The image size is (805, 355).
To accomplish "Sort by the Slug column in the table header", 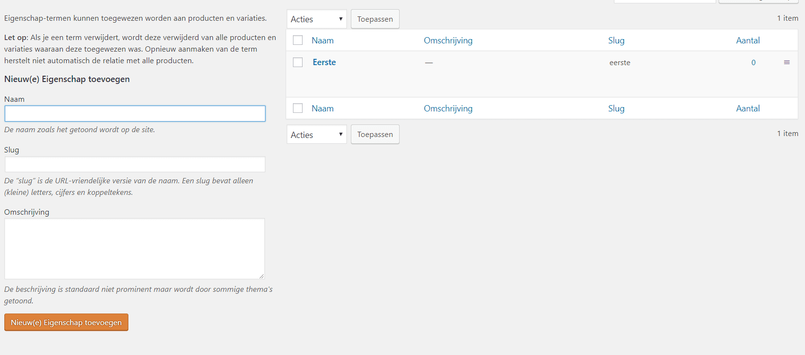I will [616, 41].
